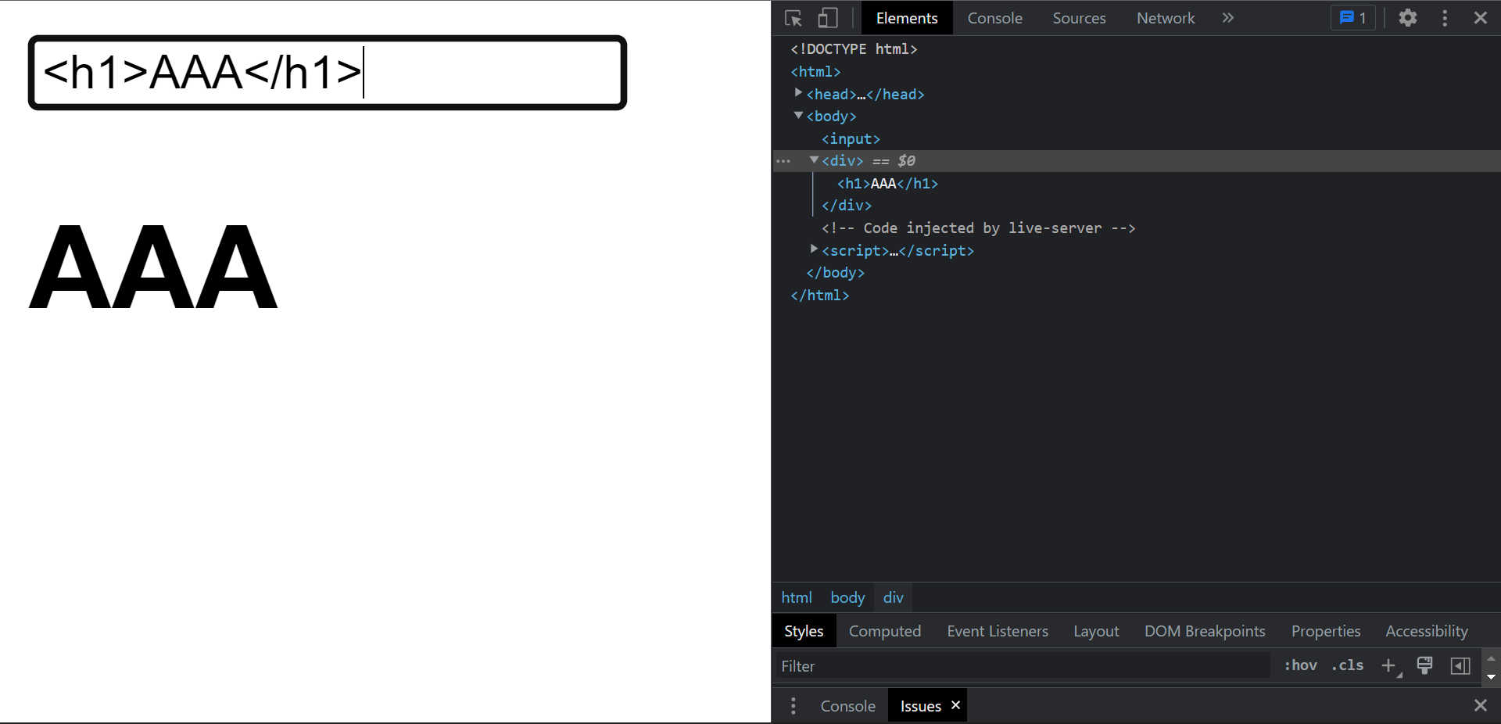Select div in the breadcrumb bar
Image resolution: width=1501 pixels, height=724 pixels.
tap(893, 597)
